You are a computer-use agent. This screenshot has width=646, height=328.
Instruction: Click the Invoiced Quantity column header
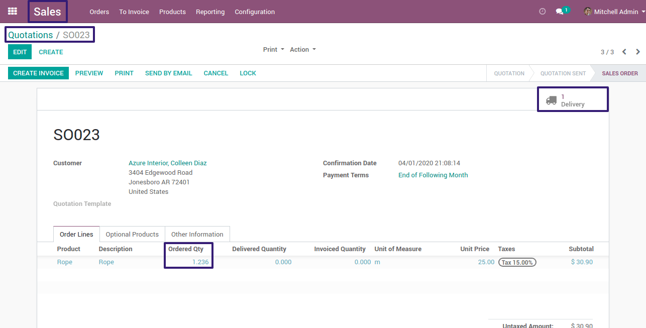point(340,249)
